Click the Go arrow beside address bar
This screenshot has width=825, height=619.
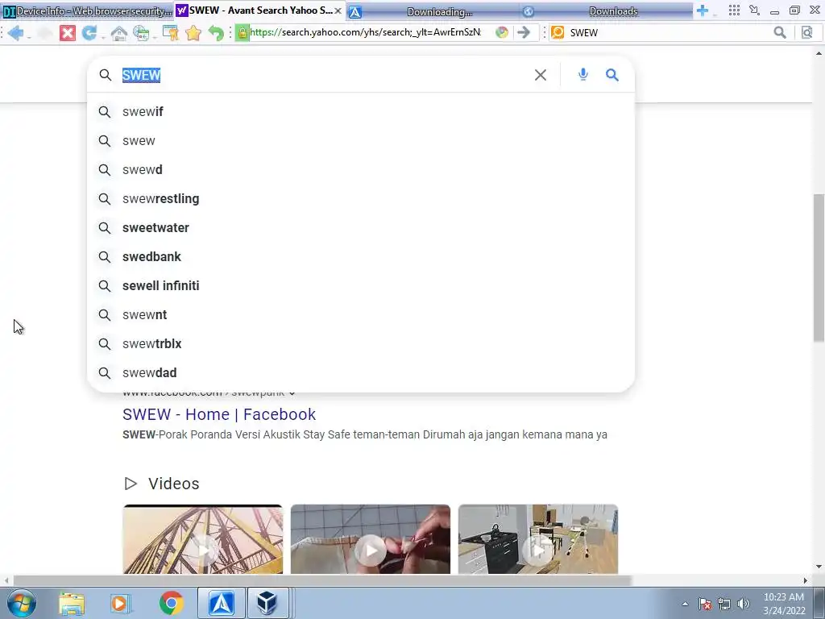pyautogui.click(x=523, y=32)
